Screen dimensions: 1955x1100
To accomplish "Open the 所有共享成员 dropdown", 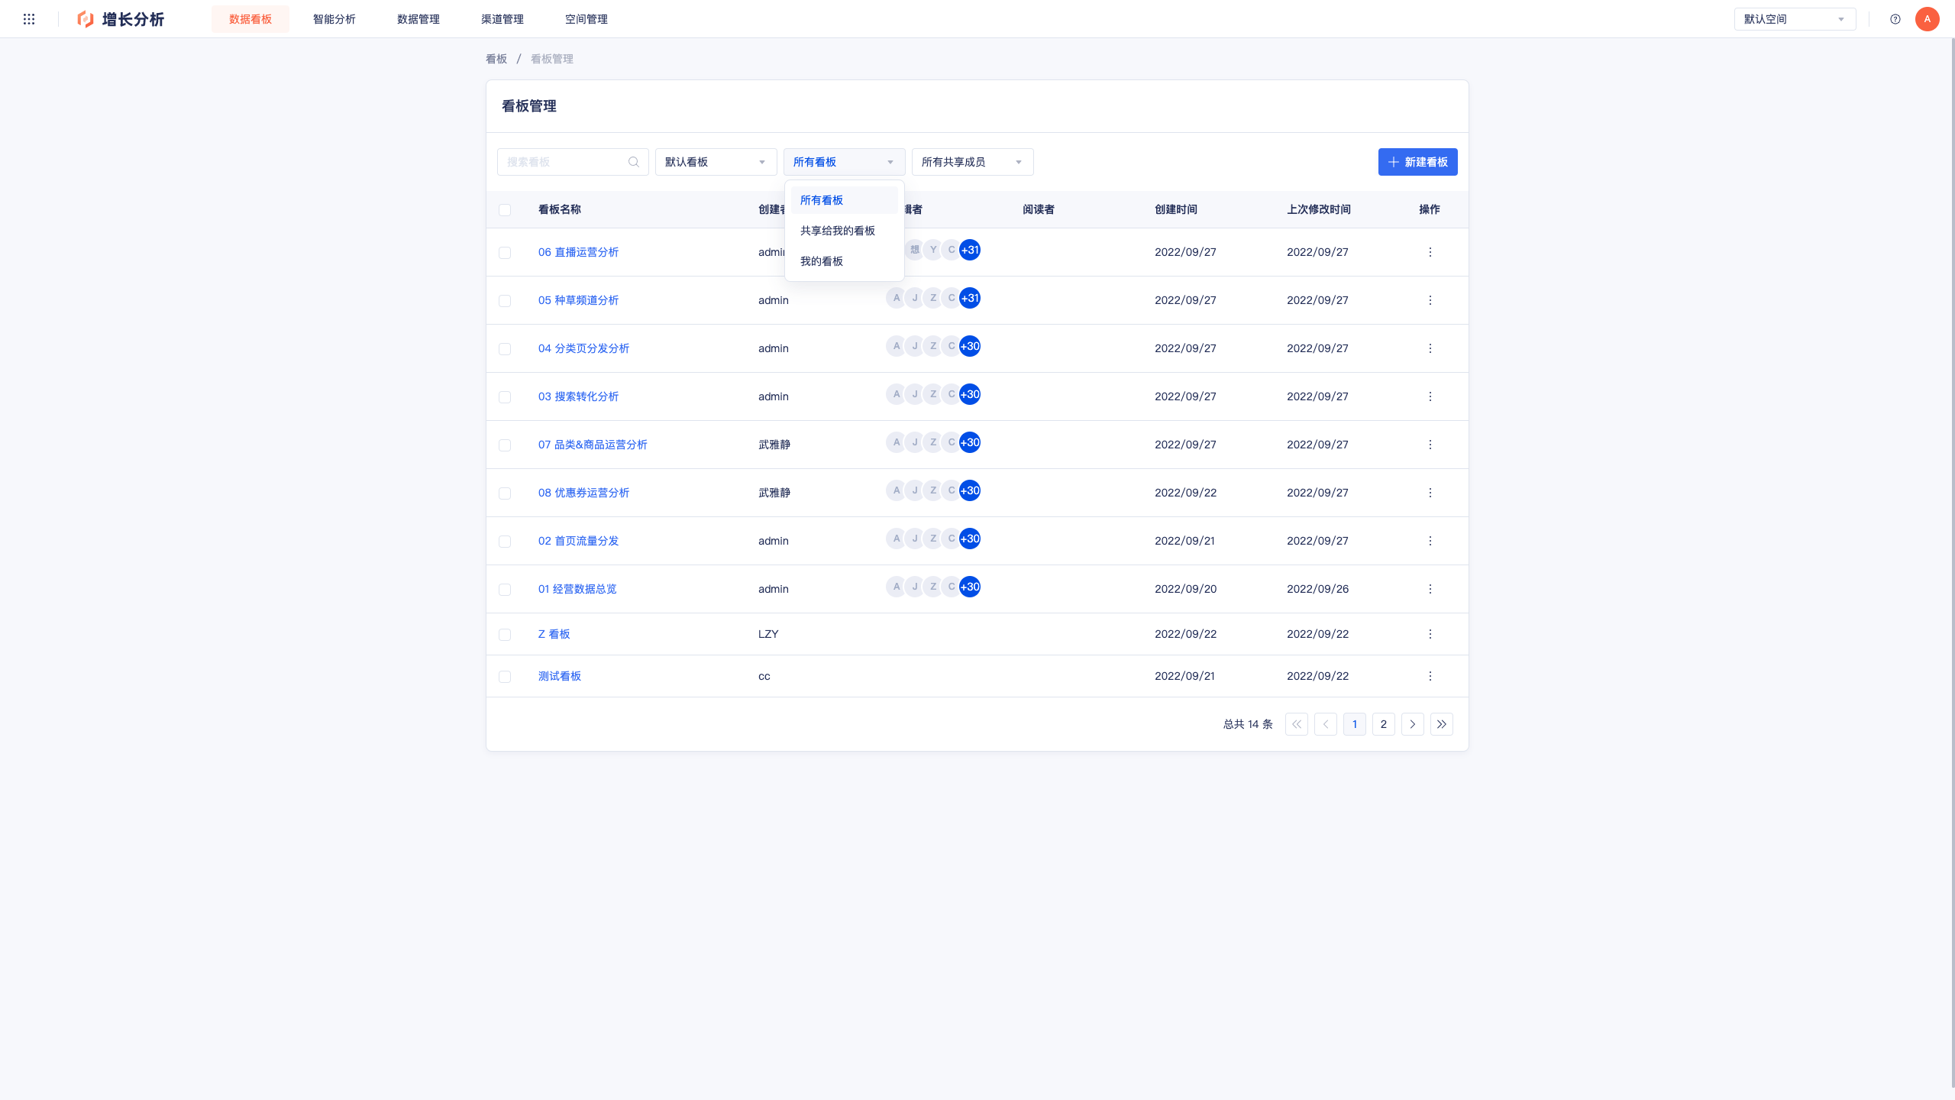I will coord(973,162).
